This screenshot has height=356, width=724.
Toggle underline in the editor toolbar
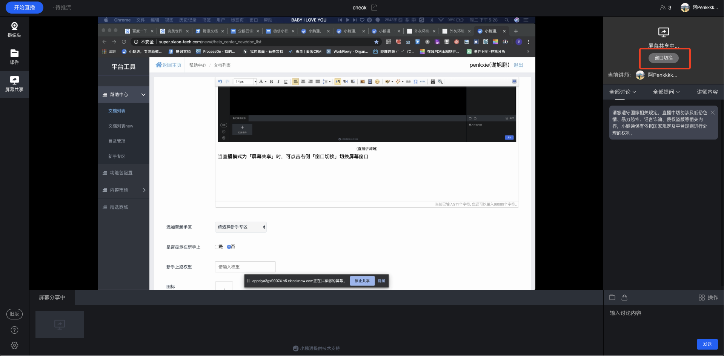pos(286,81)
